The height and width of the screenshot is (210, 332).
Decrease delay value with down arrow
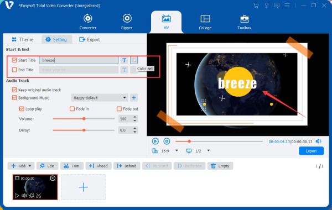tap(135, 132)
